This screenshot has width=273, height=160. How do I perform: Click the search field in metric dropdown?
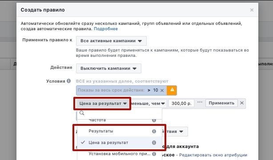click(120, 113)
